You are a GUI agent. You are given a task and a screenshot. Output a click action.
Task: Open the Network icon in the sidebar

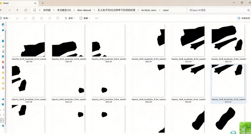tap(3, 126)
